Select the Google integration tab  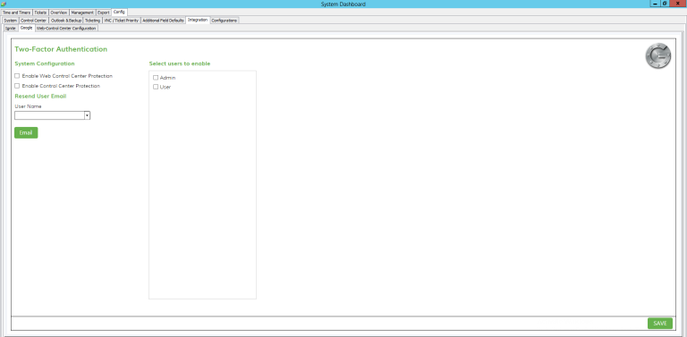click(x=26, y=28)
